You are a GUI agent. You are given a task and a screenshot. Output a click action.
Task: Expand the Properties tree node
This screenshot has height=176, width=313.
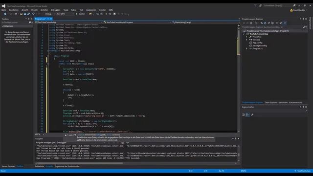(x=246, y=37)
